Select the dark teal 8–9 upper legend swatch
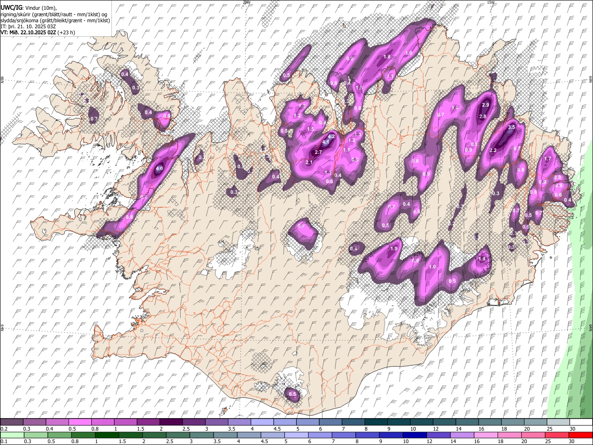 [x=376, y=422]
